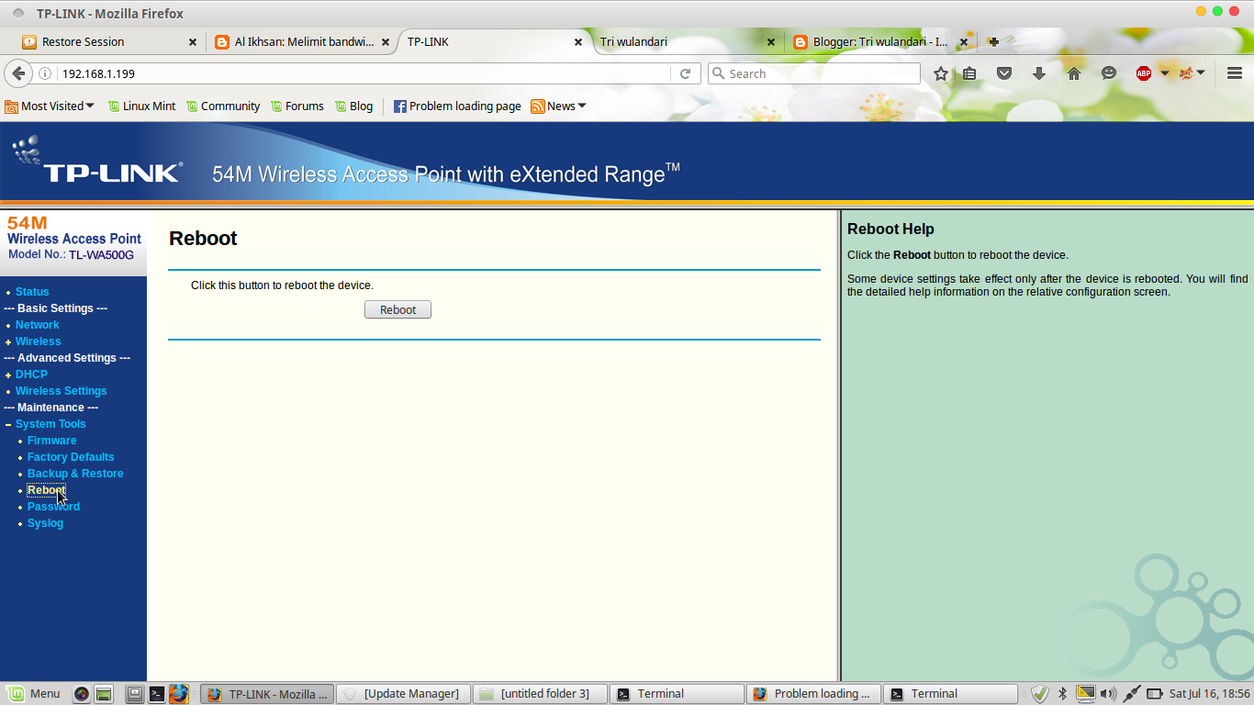The height and width of the screenshot is (705, 1254).
Task: Save page to Pocket icon
Action: pyautogui.click(x=1004, y=73)
